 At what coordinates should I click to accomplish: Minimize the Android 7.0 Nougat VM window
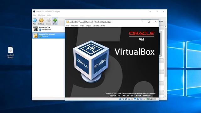[x=142, y=22]
